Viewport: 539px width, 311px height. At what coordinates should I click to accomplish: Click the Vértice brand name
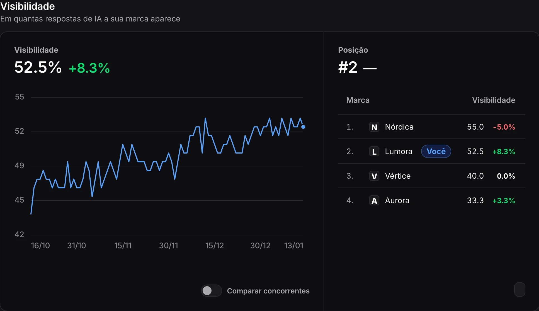[x=398, y=176]
